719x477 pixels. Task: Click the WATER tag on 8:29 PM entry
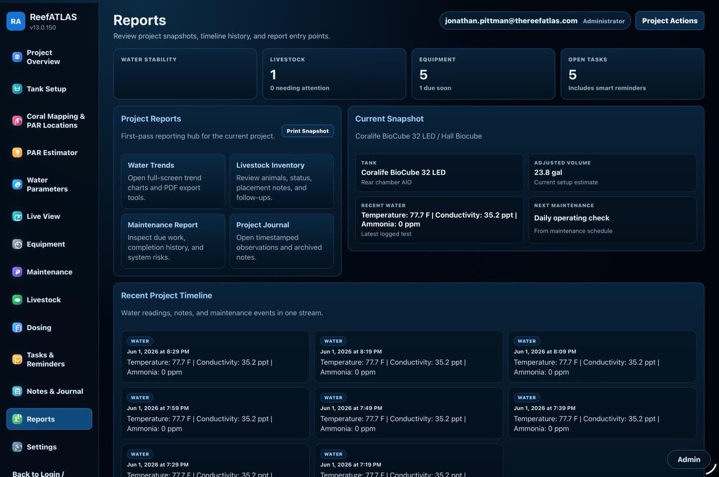pyautogui.click(x=140, y=341)
